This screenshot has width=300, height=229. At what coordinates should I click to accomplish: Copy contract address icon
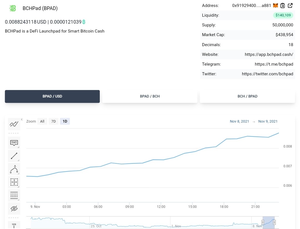[282, 6]
